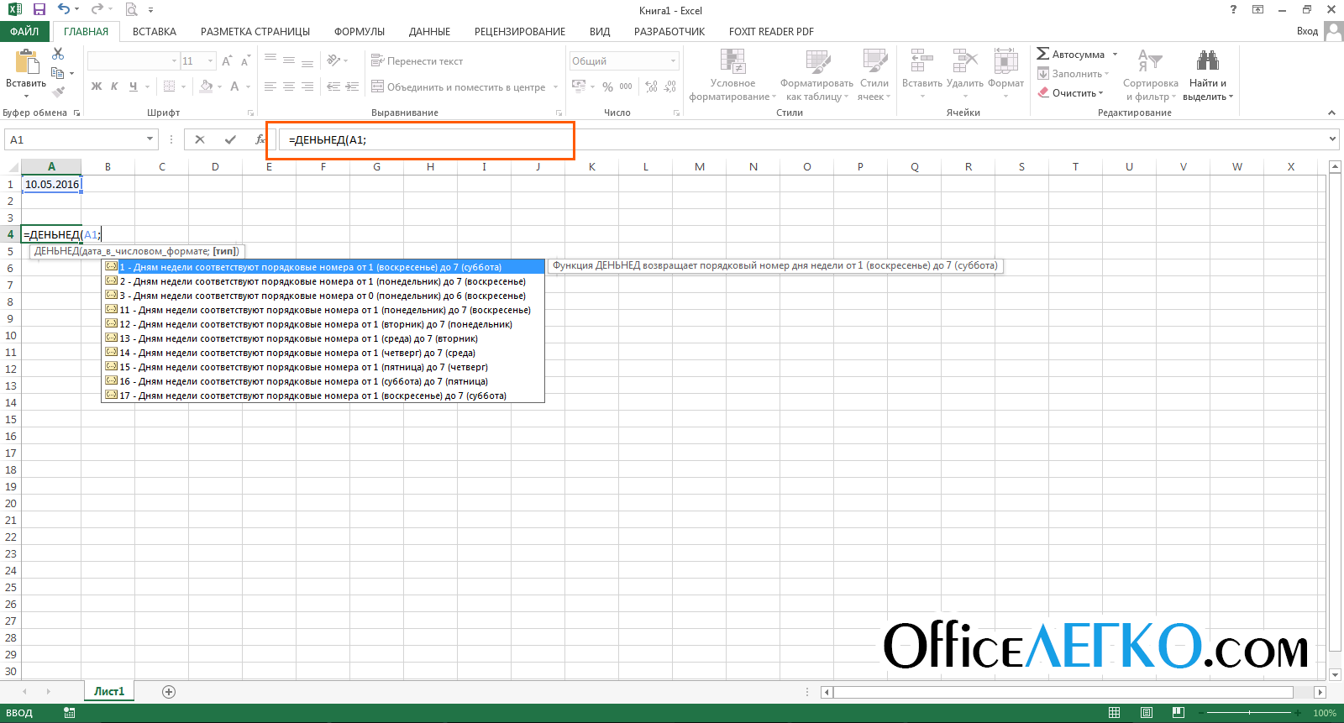
Task: Select option 2 понедельник до воскресенье
Action: pos(323,281)
